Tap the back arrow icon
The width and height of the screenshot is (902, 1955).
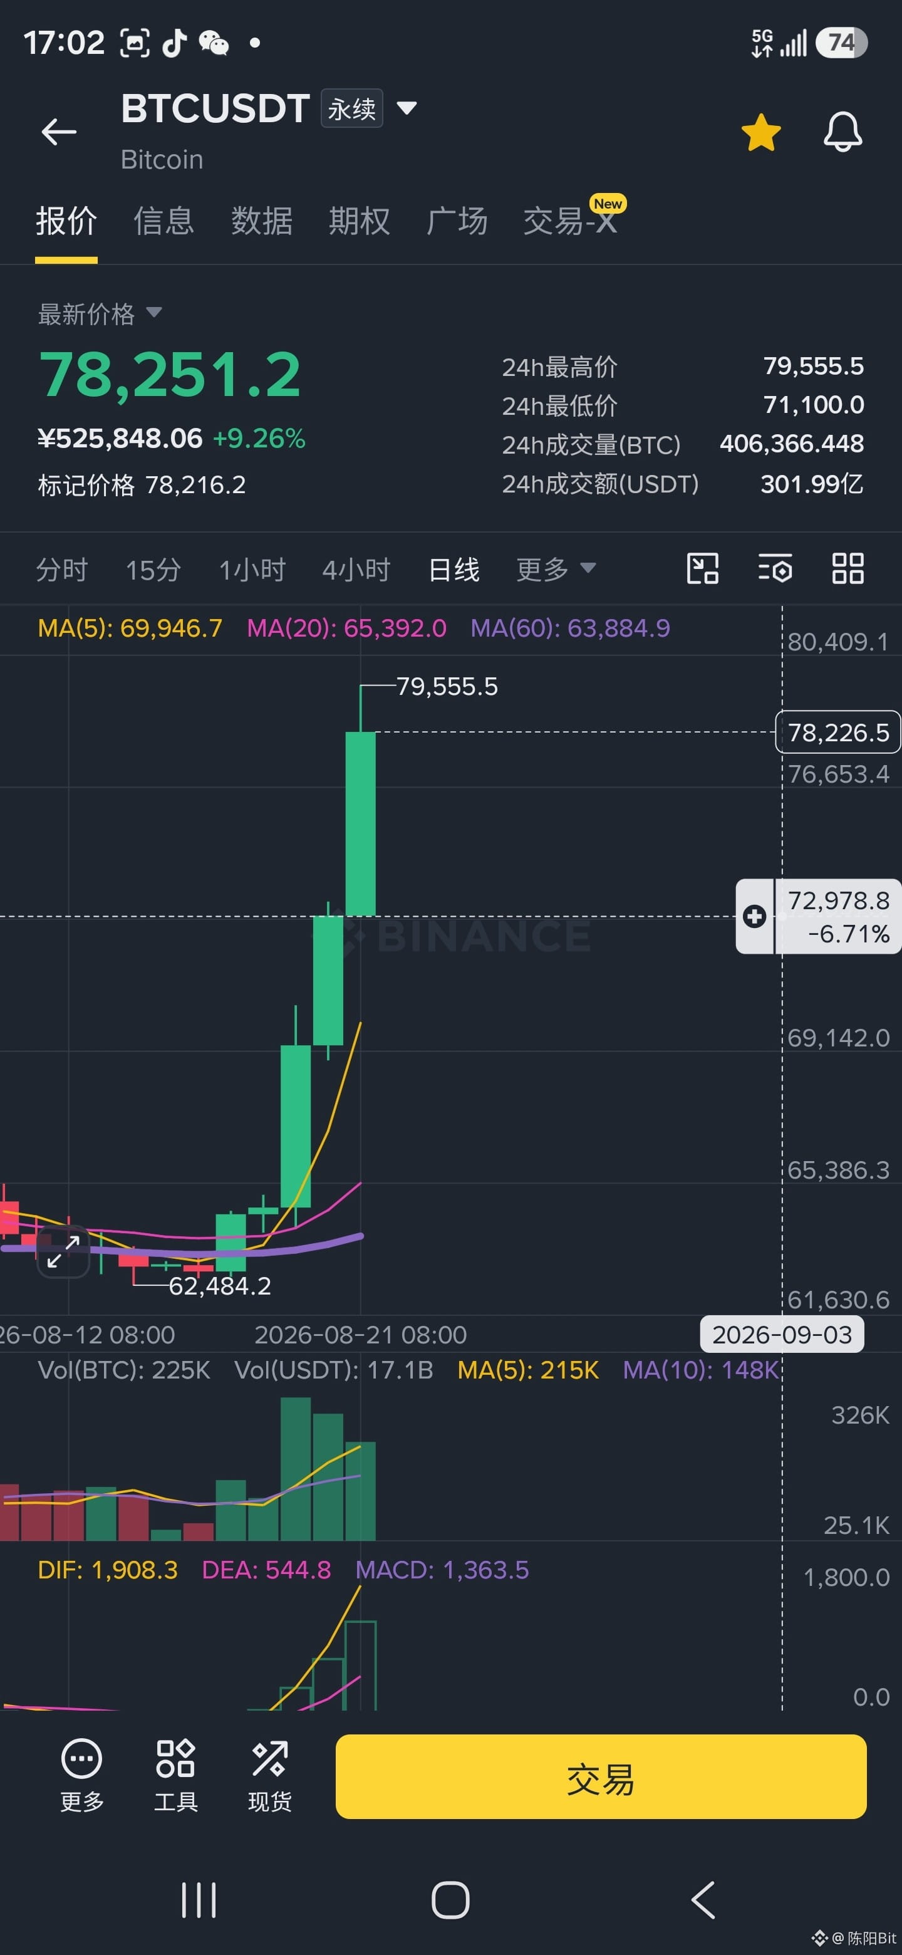point(58,132)
